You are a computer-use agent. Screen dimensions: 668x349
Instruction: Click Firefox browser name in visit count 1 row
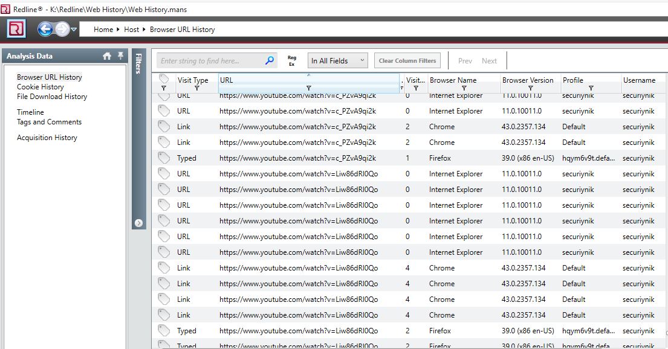pos(439,158)
